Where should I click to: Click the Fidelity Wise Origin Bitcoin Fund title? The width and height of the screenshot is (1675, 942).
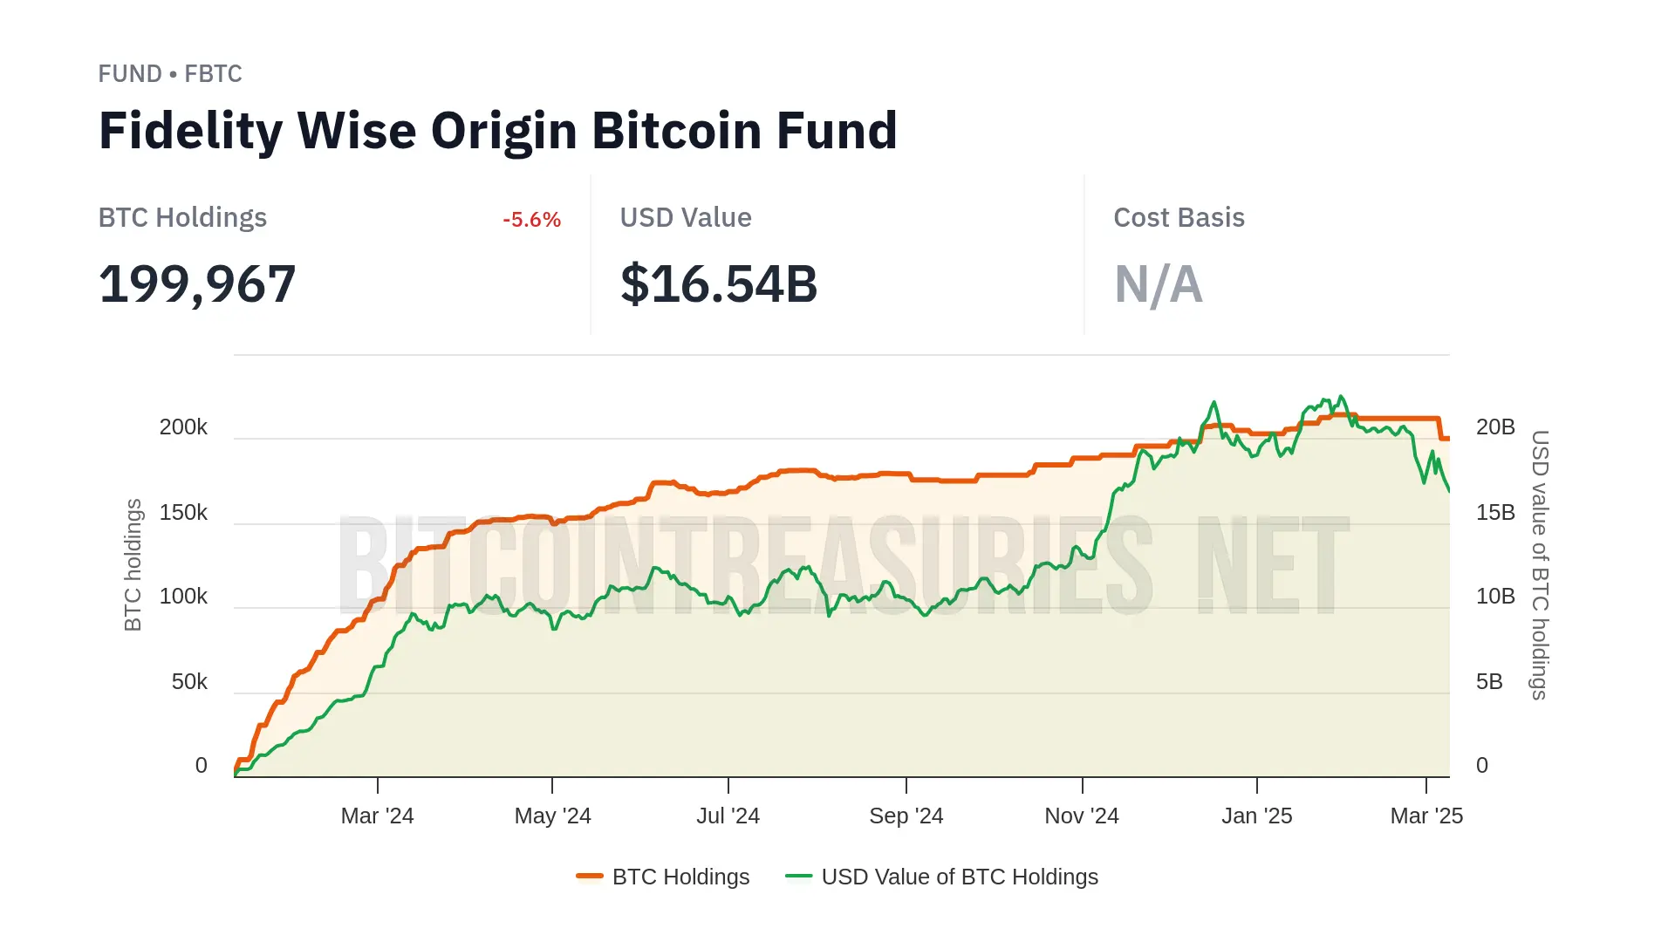497,131
